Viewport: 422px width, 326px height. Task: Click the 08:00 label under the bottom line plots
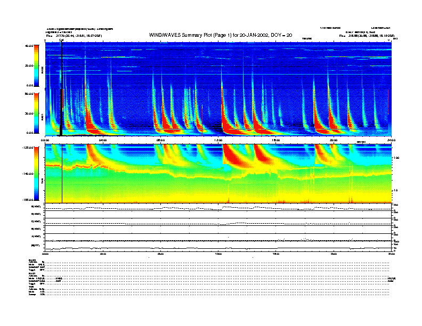point(160,254)
